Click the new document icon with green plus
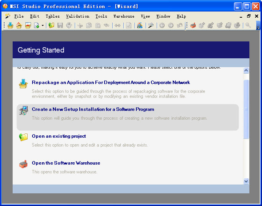Viewport: 262px width, 206px height. pos(36,26)
